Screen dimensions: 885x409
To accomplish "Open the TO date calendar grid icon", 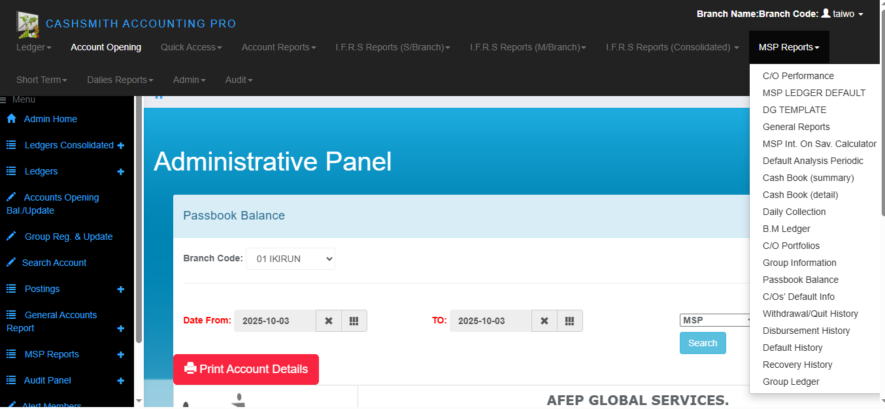I will pyautogui.click(x=570, y=321).
